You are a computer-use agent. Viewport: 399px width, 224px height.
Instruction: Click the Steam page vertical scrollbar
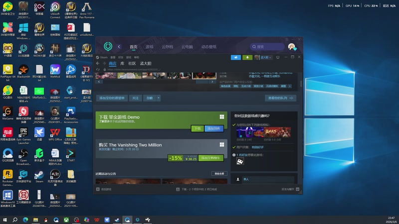click(x=301, y=84)
